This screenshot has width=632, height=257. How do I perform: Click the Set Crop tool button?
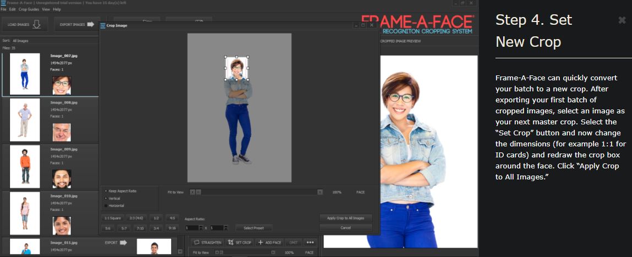click(x=239, y=243)
